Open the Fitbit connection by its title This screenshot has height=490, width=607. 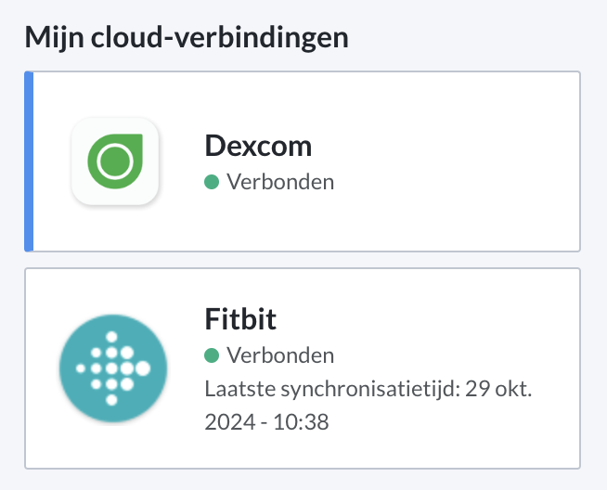[x=240, y=319]
